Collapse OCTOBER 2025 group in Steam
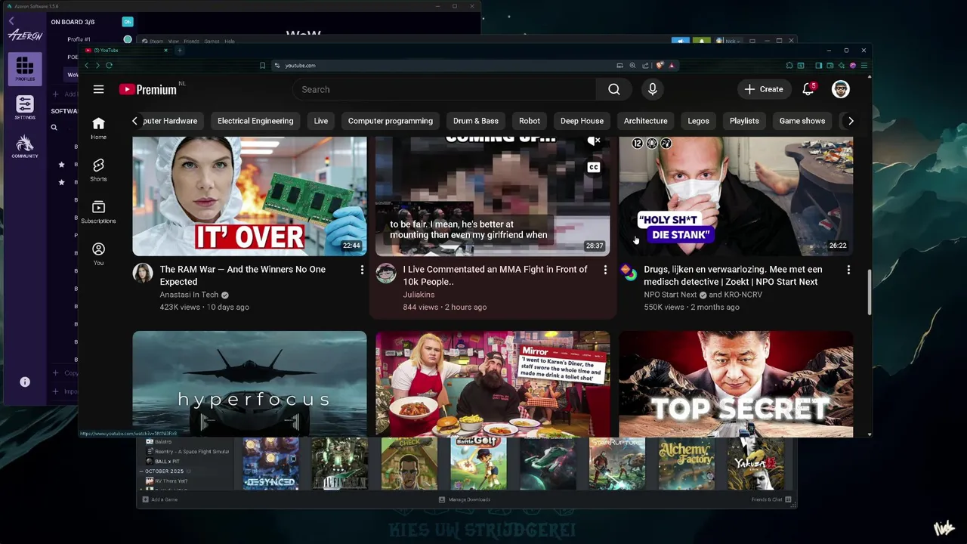 (x=141, y=471)
